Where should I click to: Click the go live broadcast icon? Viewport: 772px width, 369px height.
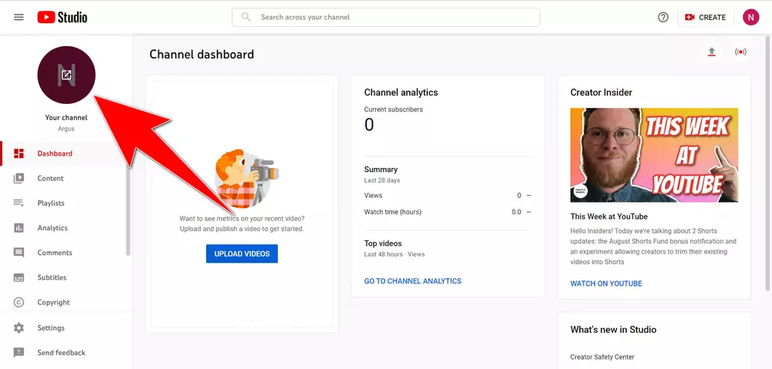click(740, 52)
